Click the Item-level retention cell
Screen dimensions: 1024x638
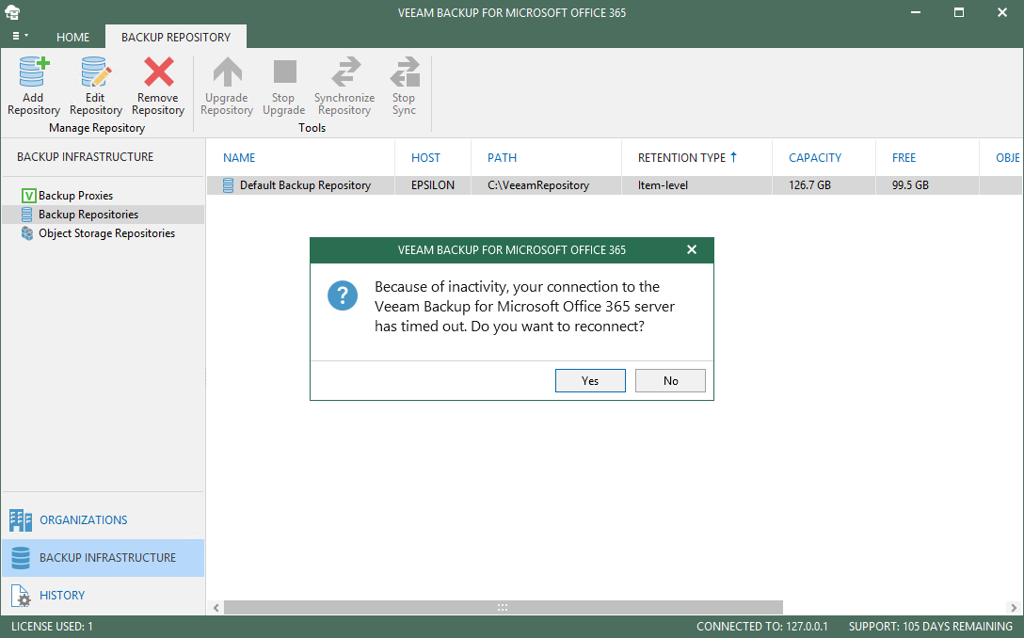(x=663, y=185)
